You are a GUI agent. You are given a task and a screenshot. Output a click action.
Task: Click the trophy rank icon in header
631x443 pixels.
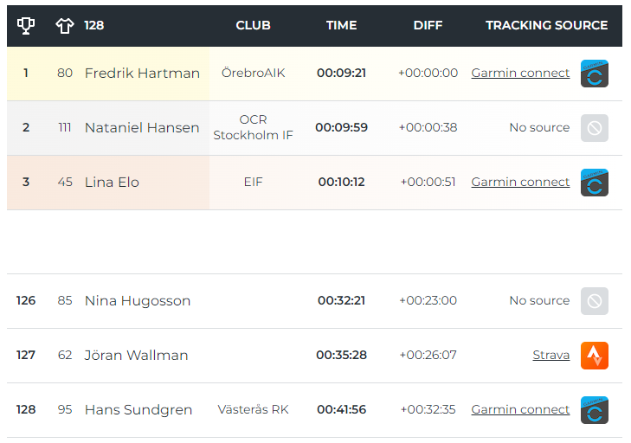point(26,26)
